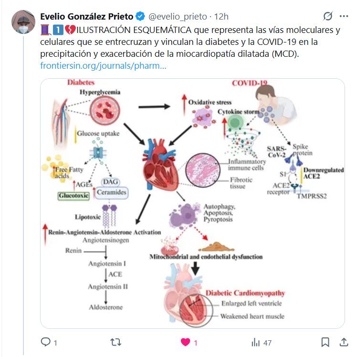
Task: Click the 12h timestamp
Action: tap(221, 16)
